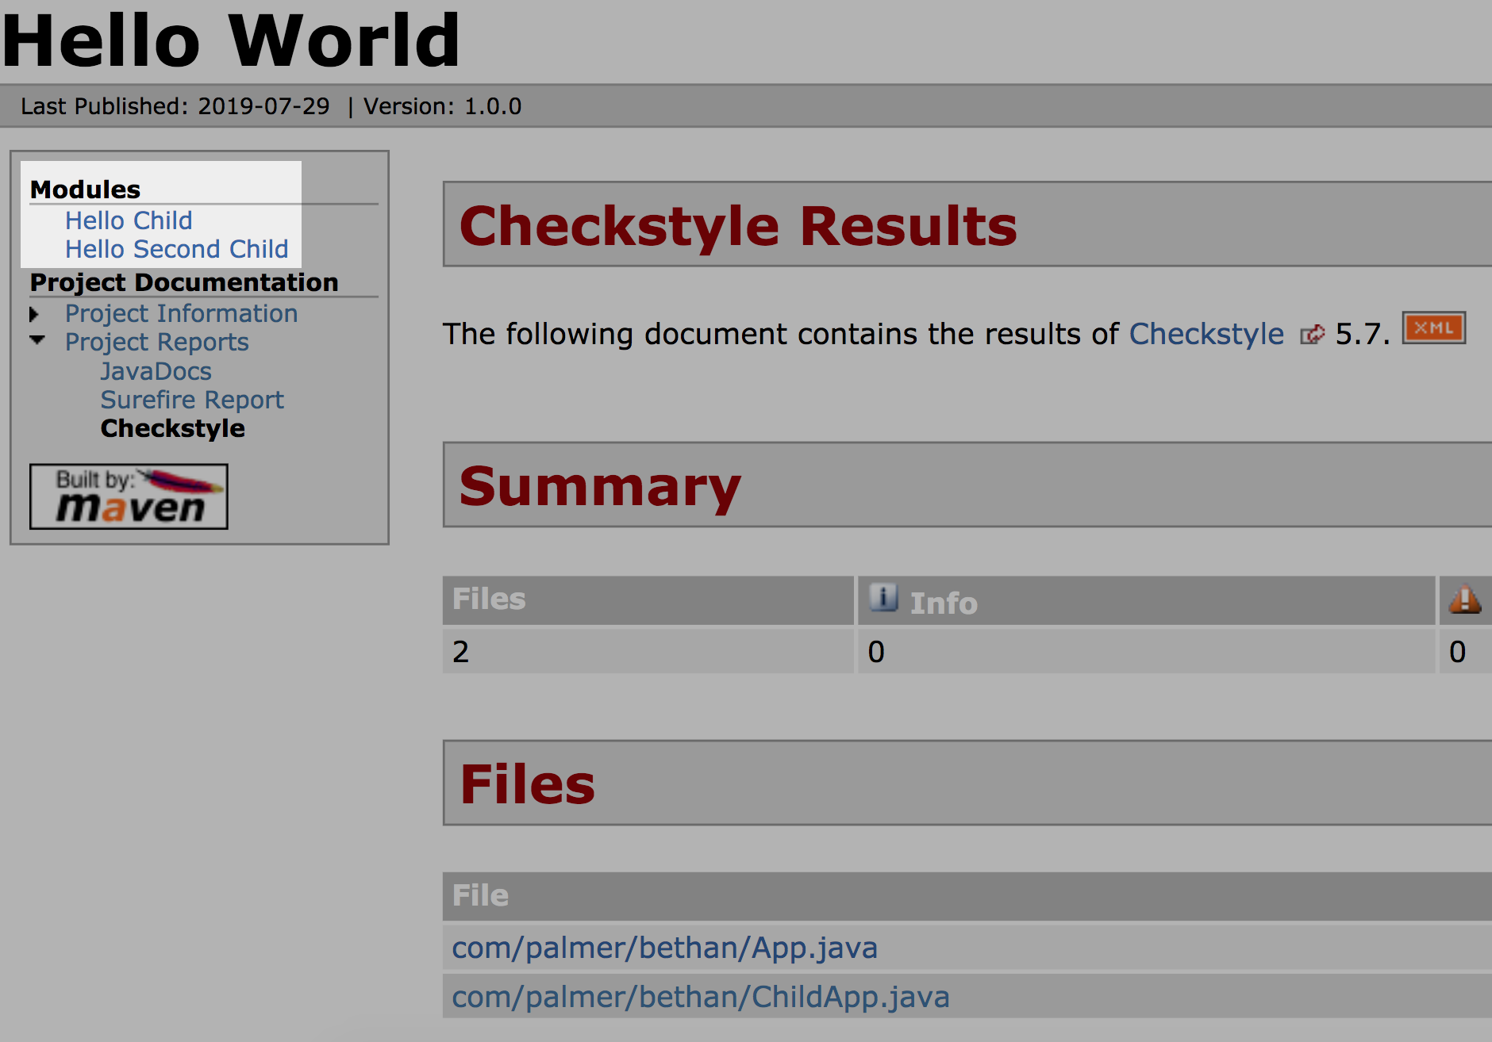This screenshot has width=1492, height=1042.
Task: Open com/palmer/bethan/App.java file link
Action: click(x=664, y=948)
